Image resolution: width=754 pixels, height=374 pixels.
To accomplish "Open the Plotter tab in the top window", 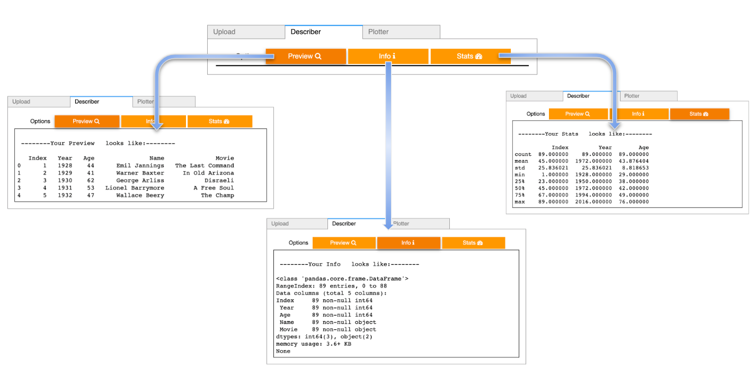I will (401, 32).
